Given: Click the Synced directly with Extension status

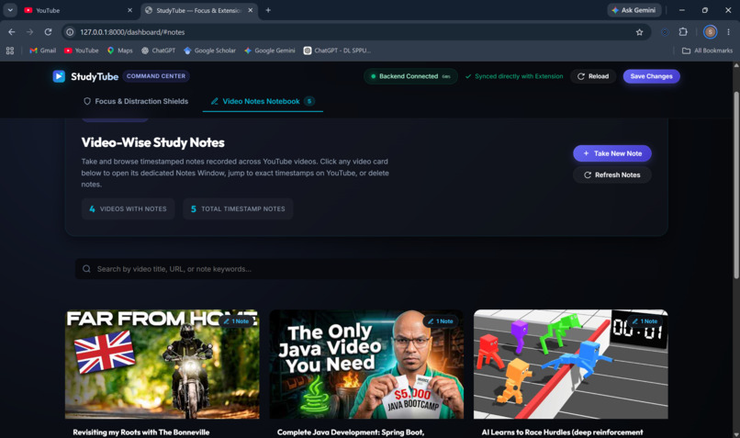Looking at the screenshot, I should click(514, 76).
